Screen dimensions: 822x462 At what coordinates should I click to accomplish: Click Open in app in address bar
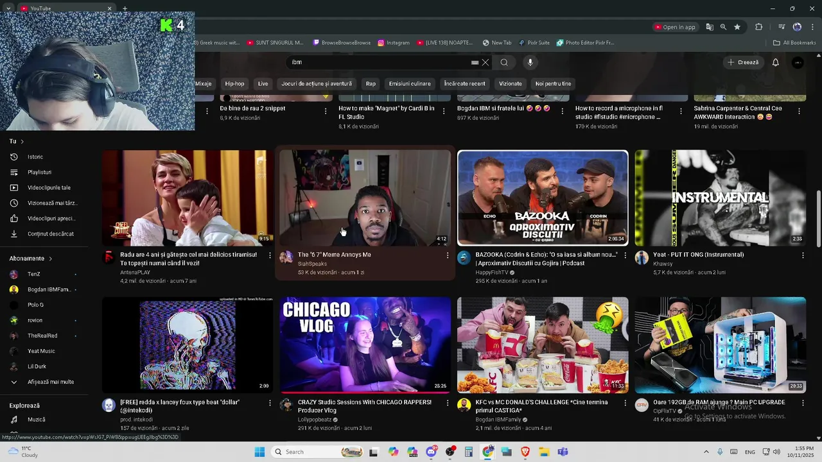click(675, 27)
